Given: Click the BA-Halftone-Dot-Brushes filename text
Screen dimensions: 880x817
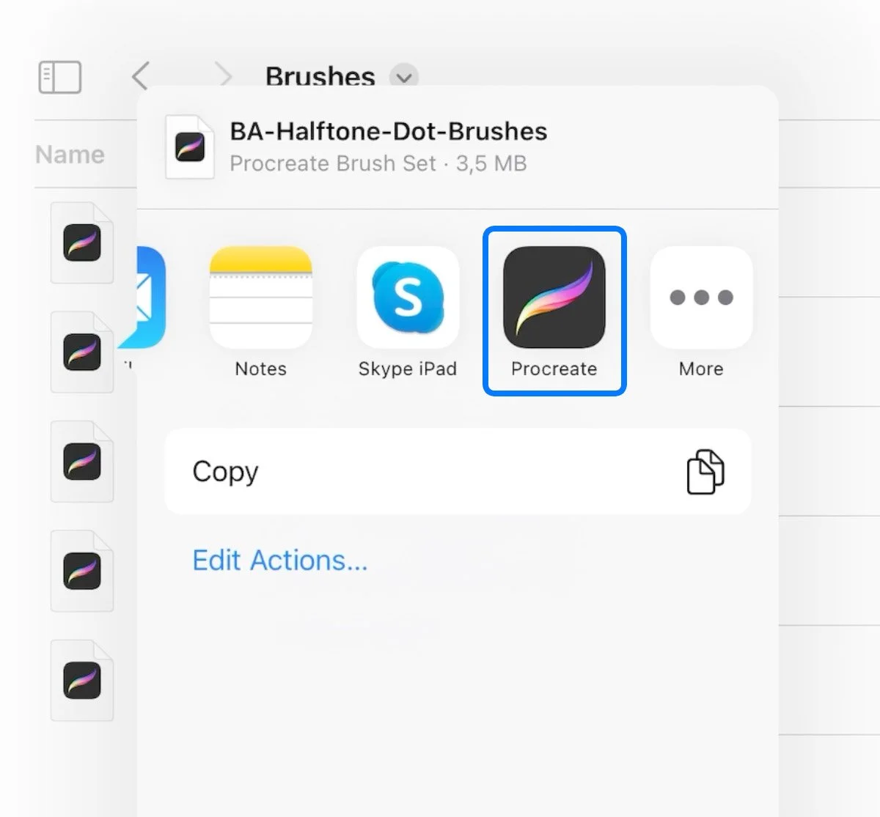Looking at the screenshot, I should tap(389, 132).
